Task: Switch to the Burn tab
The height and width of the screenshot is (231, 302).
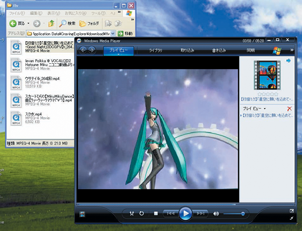Action: pos(219,50)
